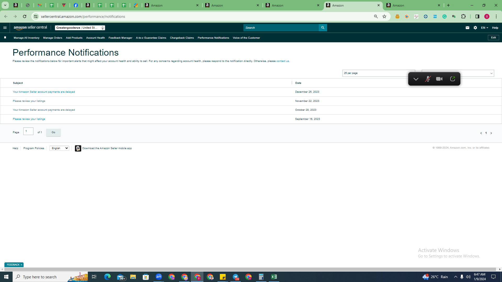Open the EN language dropdown
Image resolution: width=502 pixels, height=282 pixels.
(484, 28)
